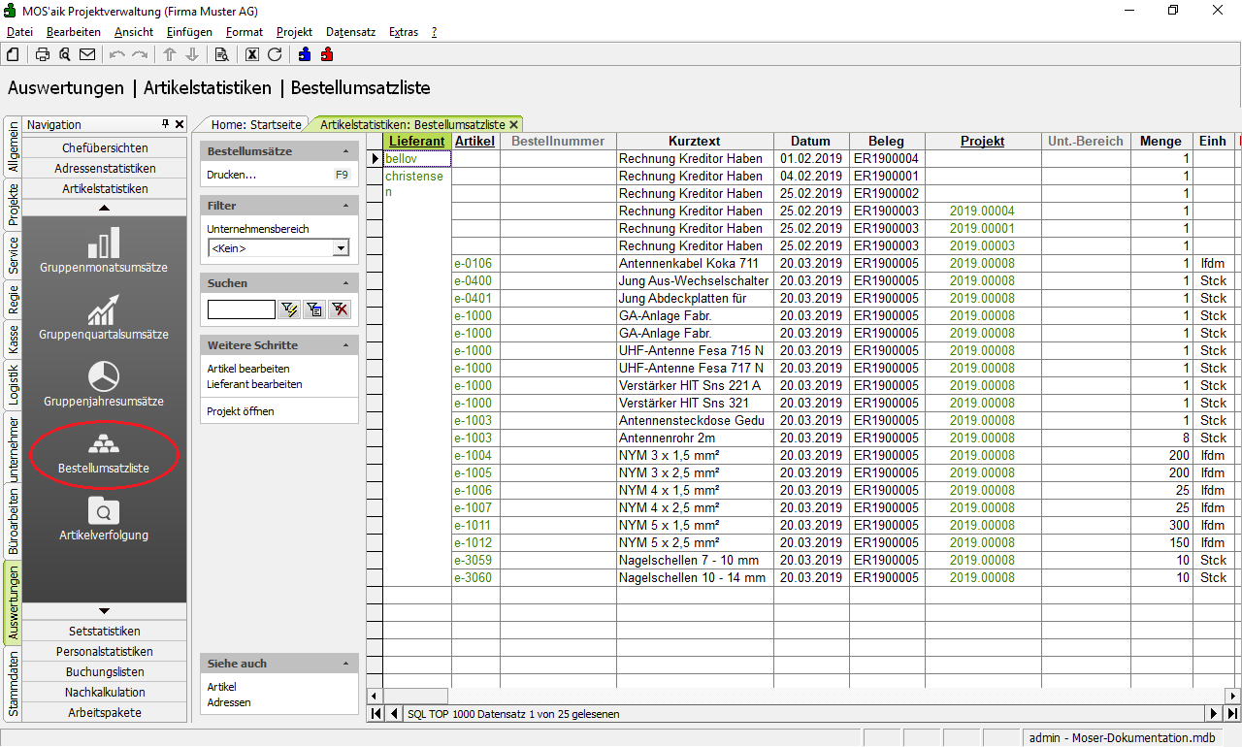1242x747 pixels.
Task: Open the Unternehmensbereich dropdown
Action: point(340,248)
